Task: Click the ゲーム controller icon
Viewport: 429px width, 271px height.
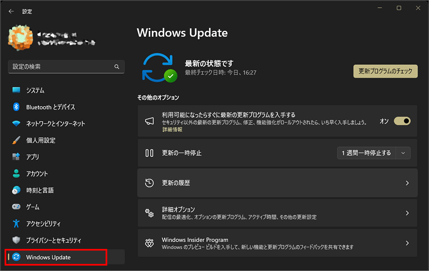Action: click(16, 207)
